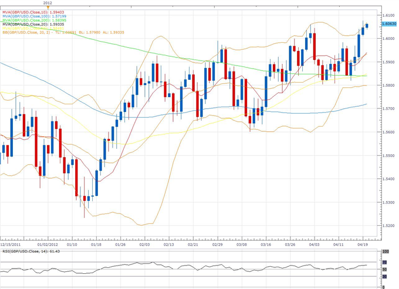Click the 1.6000 price axis label
Image resolution: width=399 pixels, height=289 pixels.
pyautogui.click(x=388, y=39)
